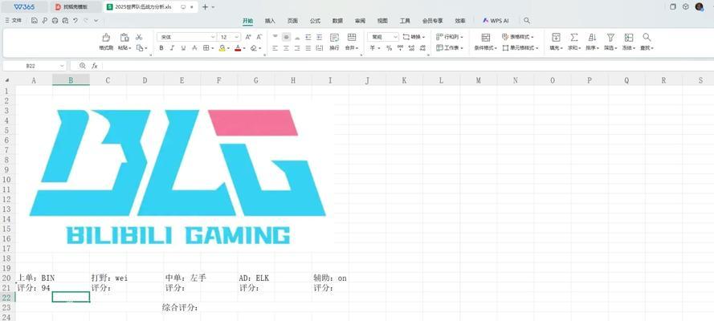Click the fx insert function icon
The height and width of the screenshot is (321, 714).
95,66
